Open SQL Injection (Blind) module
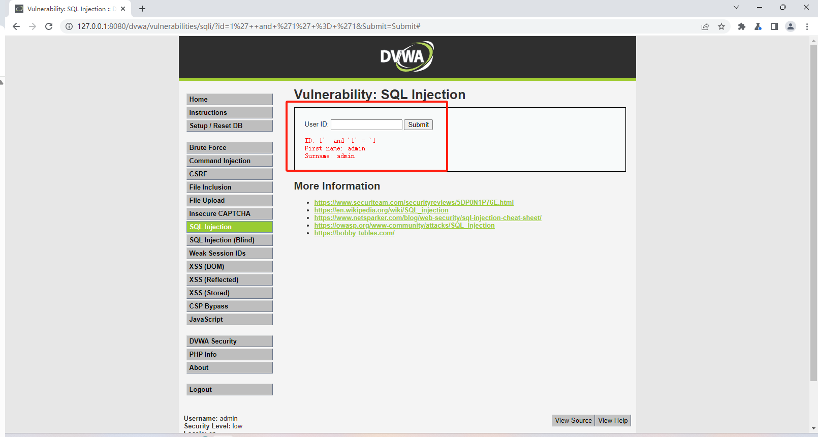Viewport: 818px width, 437px height. click(x=230, y=240)
